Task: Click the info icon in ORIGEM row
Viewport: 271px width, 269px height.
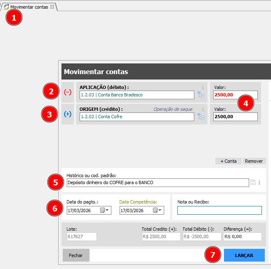Action: tap(203, 109)
